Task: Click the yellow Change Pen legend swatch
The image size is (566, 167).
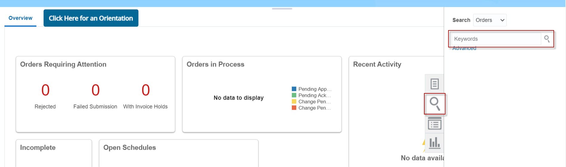Action: click(x=294, y=102)
